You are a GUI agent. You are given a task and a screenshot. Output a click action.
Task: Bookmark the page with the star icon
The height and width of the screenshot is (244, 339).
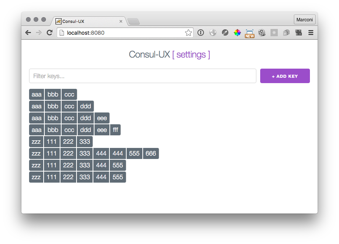pyautogui.click(x=188, y=33)
